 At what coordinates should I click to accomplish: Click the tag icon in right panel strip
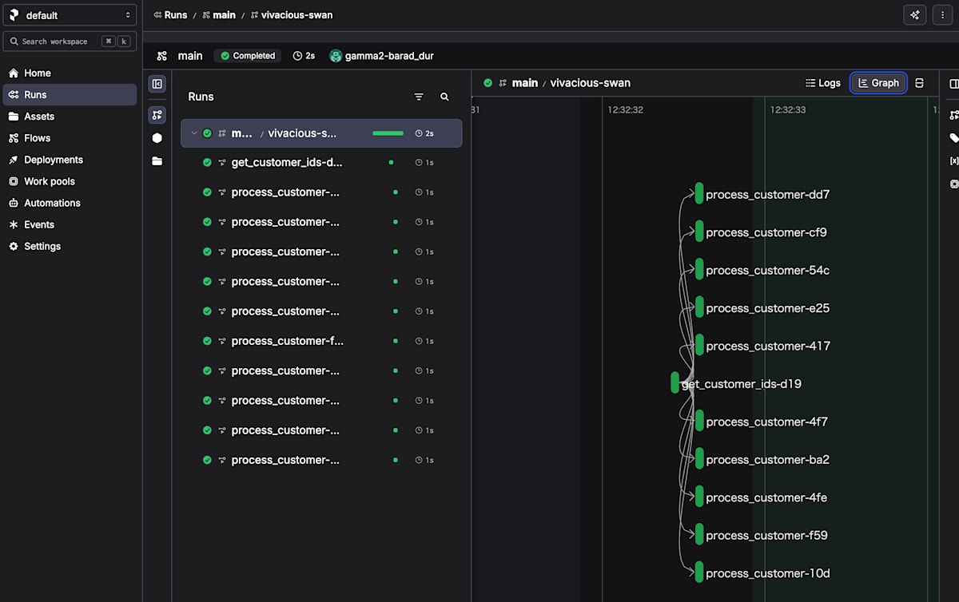point(953,138)
